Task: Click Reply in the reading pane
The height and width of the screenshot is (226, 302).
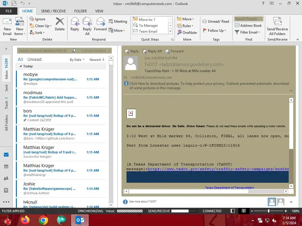Action: click(132, 51)
